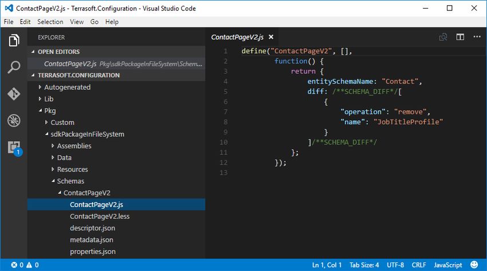487x271 pixels.
Task: Click the EXPLORER panel title
Action: [x=51, y=37]
